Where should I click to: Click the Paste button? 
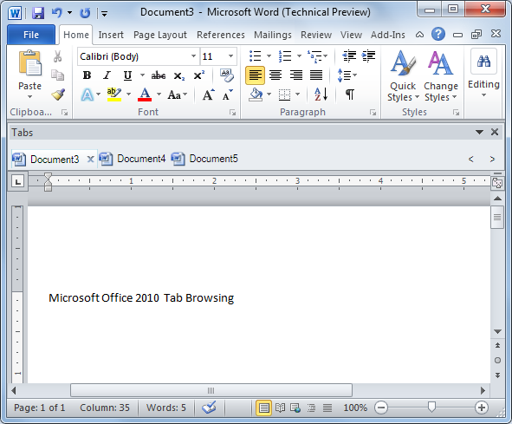[x=29, y=75]
